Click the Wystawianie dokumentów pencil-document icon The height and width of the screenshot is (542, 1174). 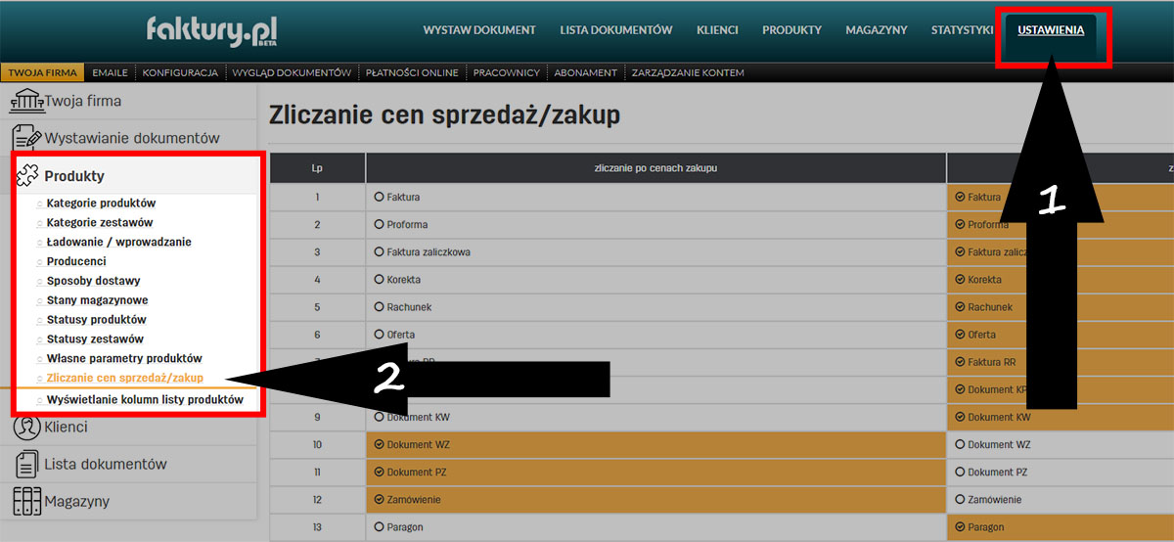coord(26,138)
